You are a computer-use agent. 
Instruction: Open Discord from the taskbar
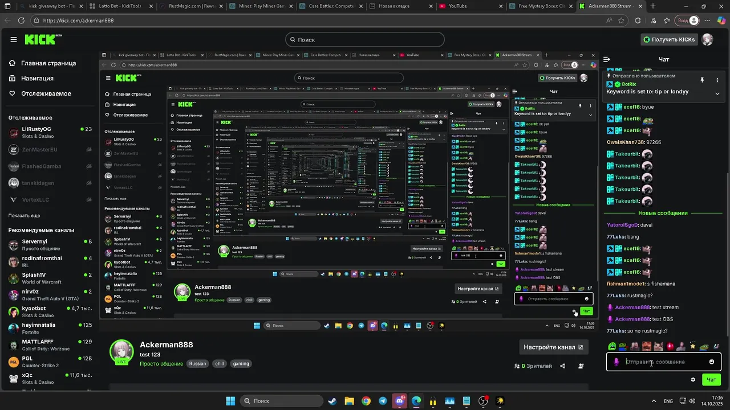point(400,401)
